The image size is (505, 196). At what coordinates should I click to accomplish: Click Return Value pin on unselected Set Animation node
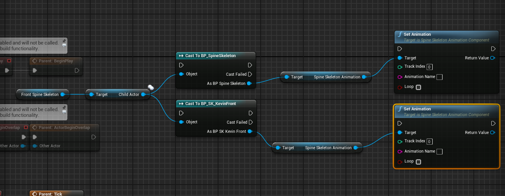click(493, 58)
